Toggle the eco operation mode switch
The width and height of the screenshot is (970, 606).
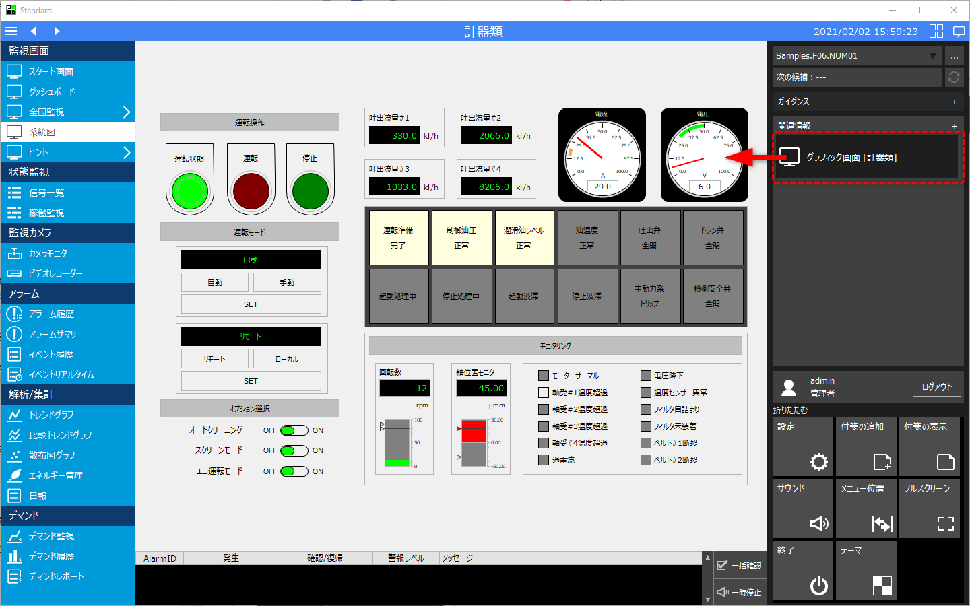tap(294, 471)
